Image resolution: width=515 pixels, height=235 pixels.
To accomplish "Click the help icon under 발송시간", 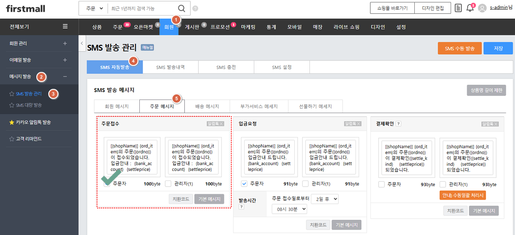I will 241,207.
